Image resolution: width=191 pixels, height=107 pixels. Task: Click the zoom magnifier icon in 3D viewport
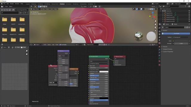pyautogui.click(x=155, y=21)
